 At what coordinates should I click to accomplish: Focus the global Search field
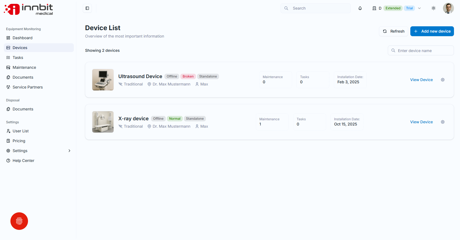pyautogui.click(x=316, y=8)
